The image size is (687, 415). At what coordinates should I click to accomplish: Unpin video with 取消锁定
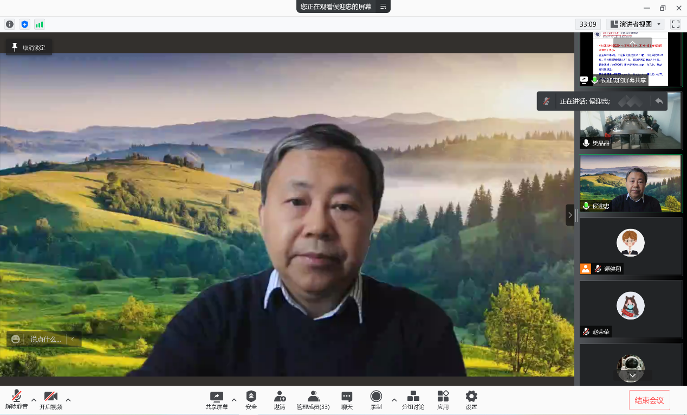[x=29, y=47]
